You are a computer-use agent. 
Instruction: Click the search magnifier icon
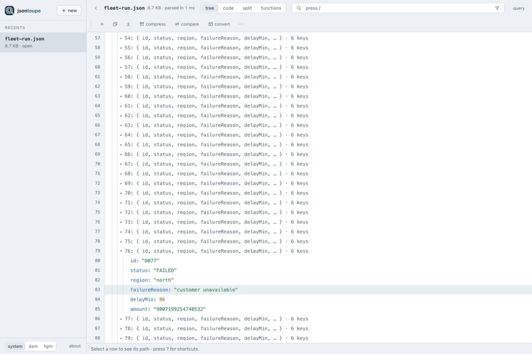pyautogui.click(x=299, y=8)
